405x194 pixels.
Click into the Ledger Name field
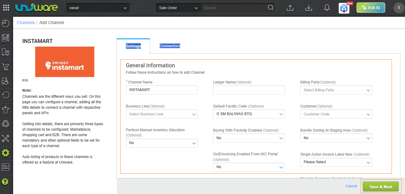249,90
